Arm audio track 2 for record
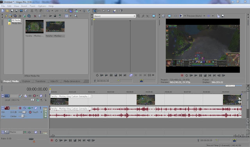Viewport: 250px width, 147px height. 20,108
